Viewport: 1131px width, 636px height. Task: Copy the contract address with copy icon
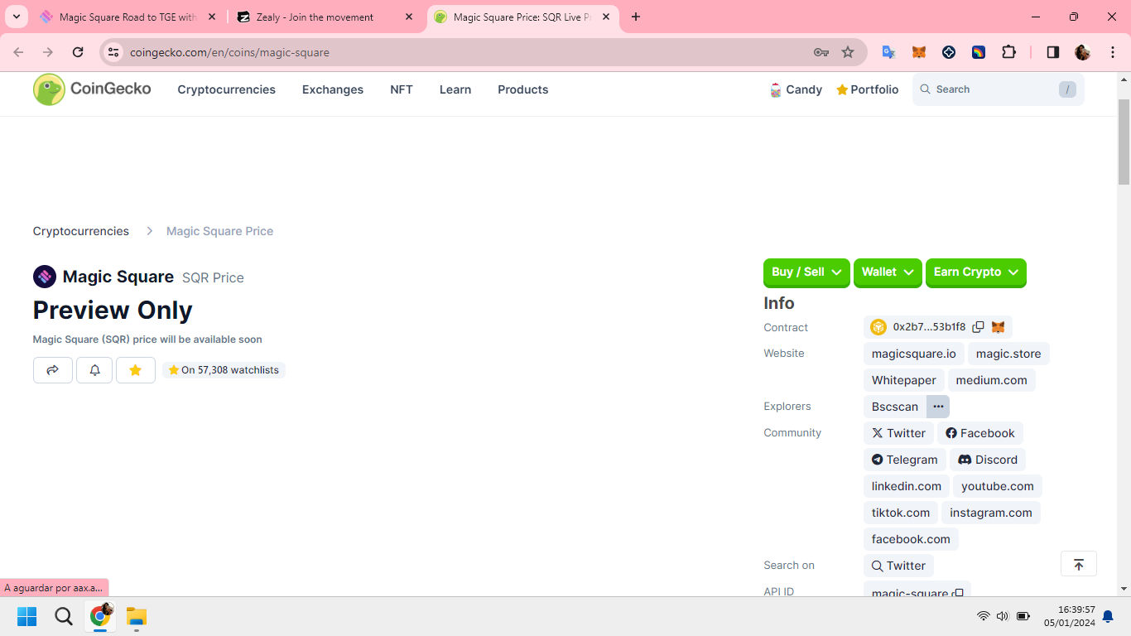tap(978, 327)
